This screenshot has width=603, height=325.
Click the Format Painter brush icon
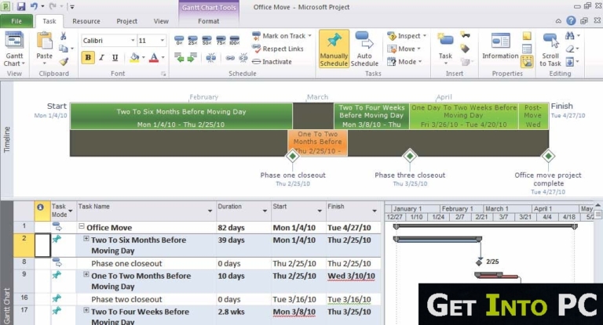click(x=64, y=61)
